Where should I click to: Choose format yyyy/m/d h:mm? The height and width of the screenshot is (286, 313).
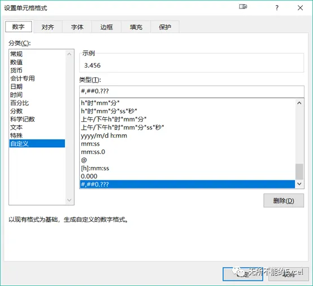[x=188, y=135]
